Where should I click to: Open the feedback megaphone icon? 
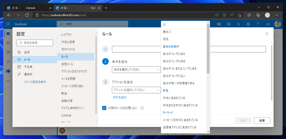pyautogui.click(x=268, y=24)
